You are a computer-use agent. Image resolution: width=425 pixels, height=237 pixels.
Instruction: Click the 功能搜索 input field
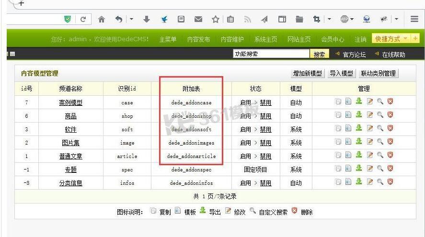271,54
